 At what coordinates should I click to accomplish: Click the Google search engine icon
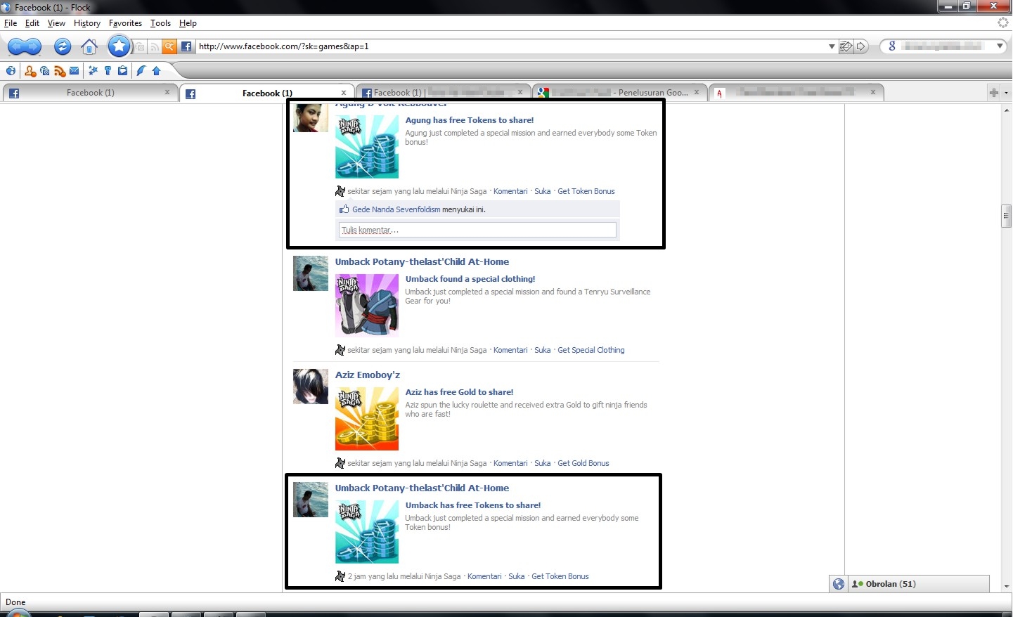pos(892,46)
